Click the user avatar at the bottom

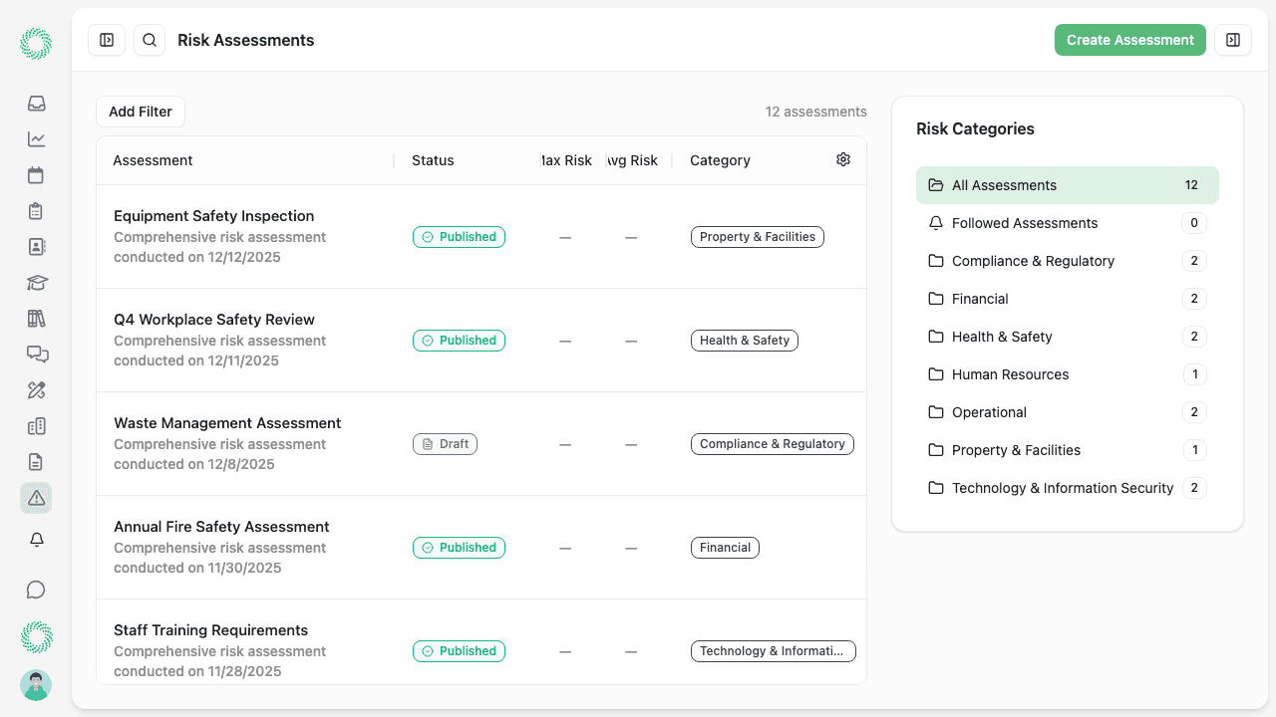[36, 685]
